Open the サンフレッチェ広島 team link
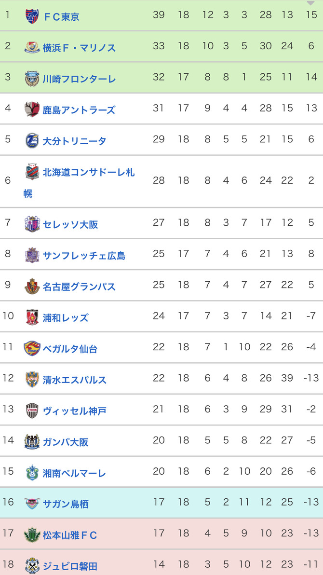The image size is (323, 575). tap(84, 256)
